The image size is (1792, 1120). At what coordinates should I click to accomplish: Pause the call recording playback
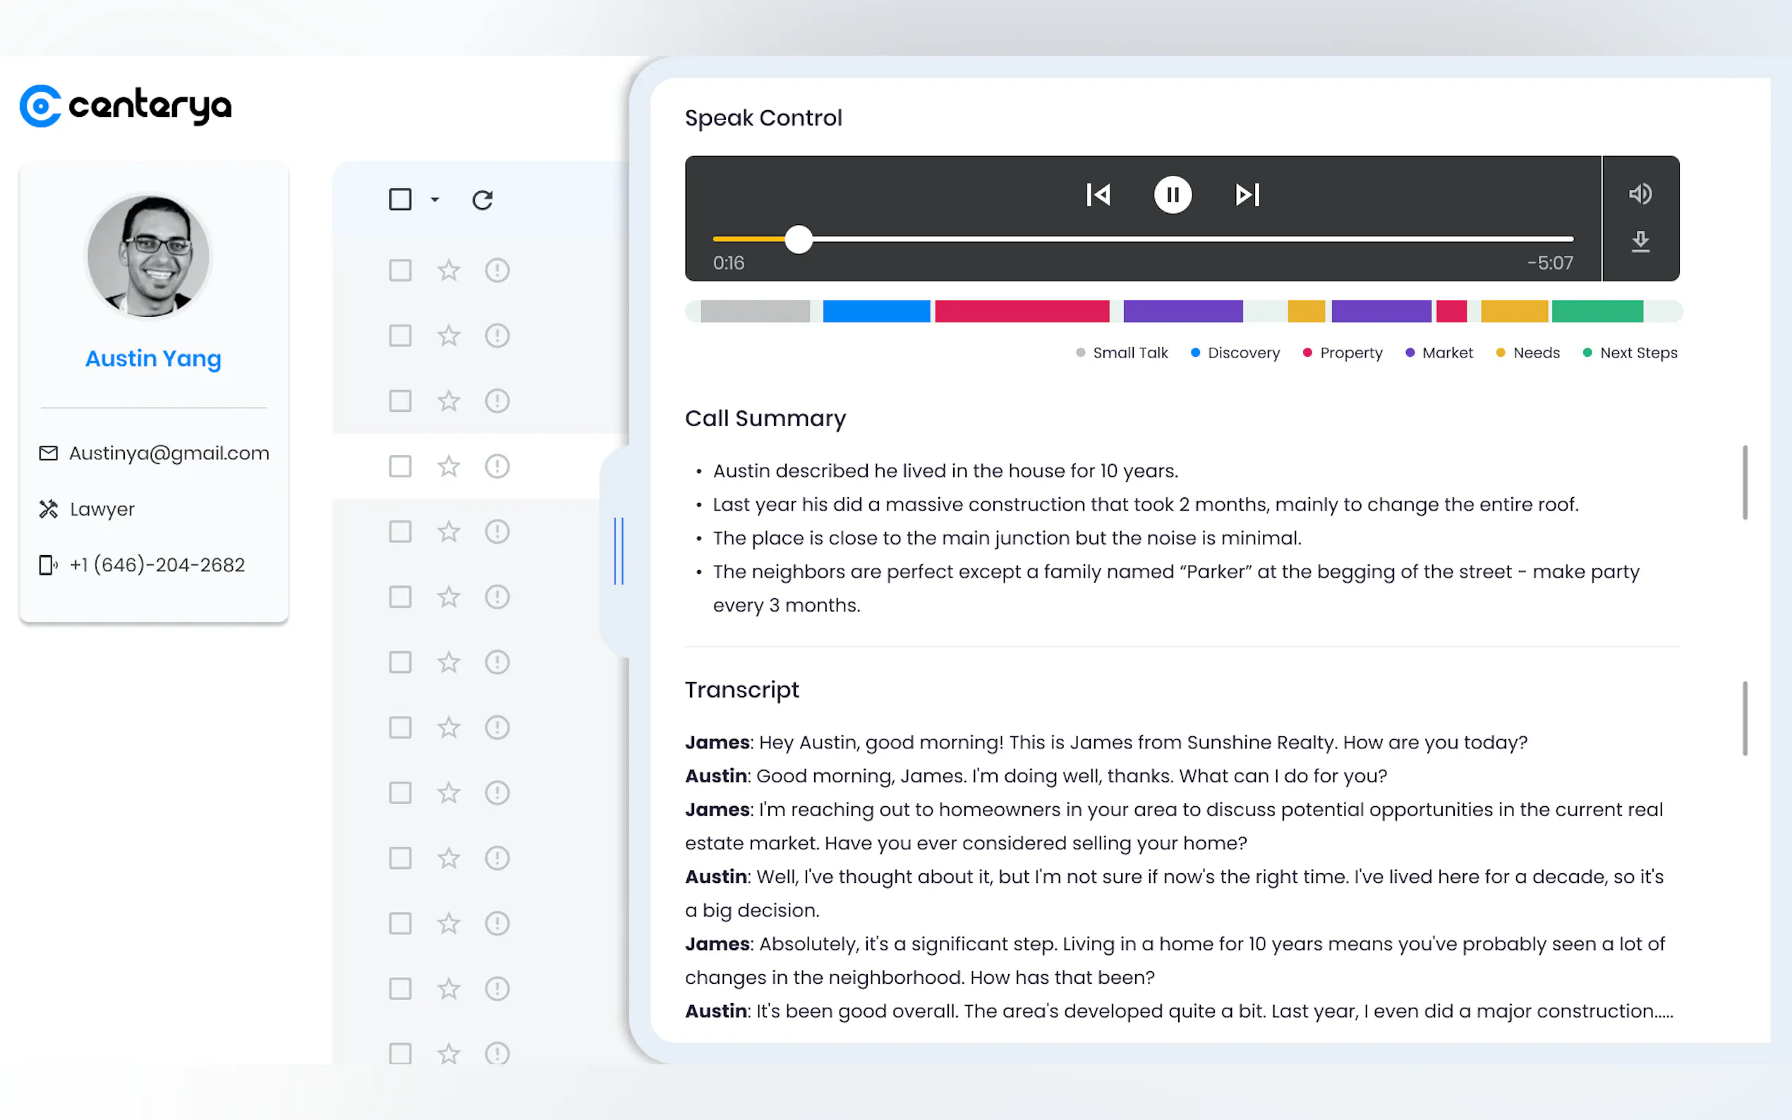tap(1172, 195)
